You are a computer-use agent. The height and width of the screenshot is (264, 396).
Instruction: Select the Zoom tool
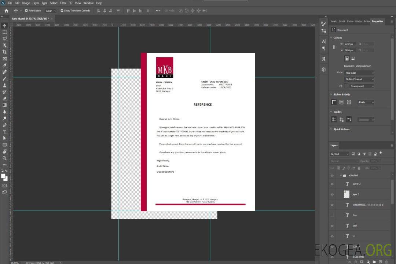pos(4,158)
